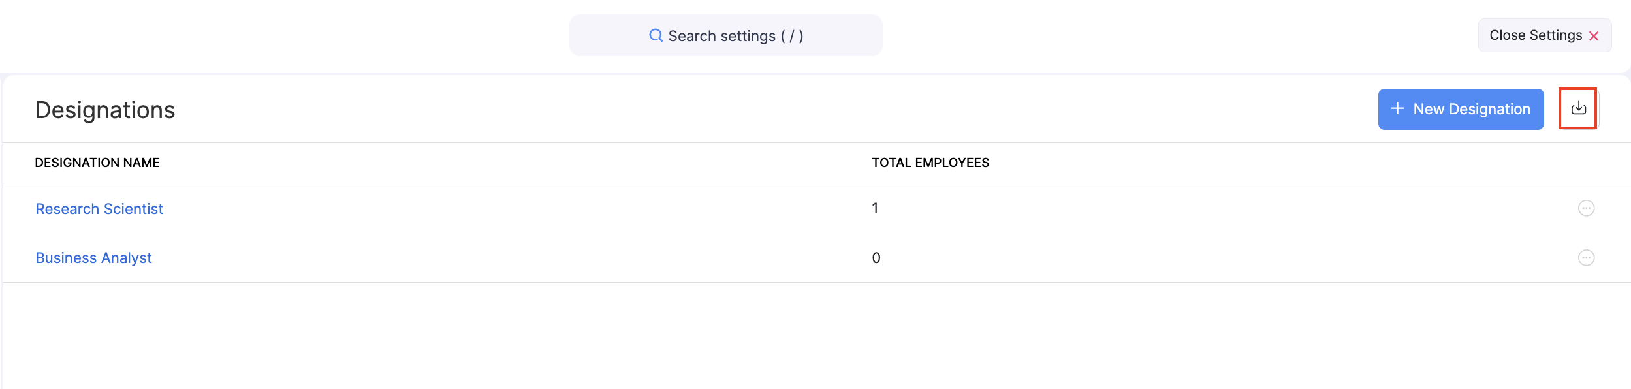Open more options for Business Analyst
Image resolution: width=1631 pixels, height=389 pixels.
(1586, 258)
